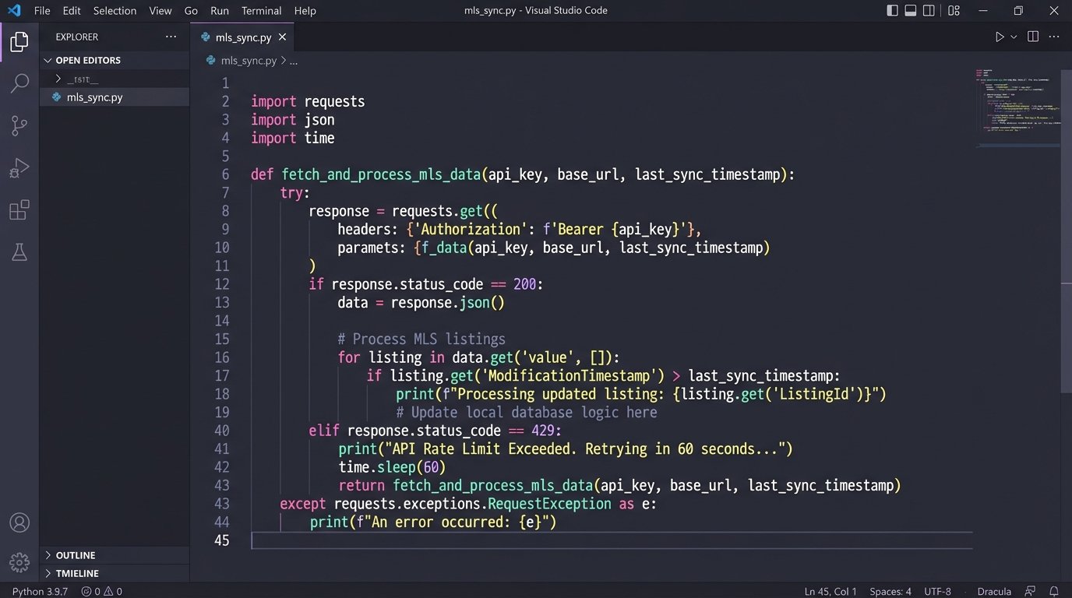Split the editor to the right
Screen dimensions: 1072x598
(1033, 37)
